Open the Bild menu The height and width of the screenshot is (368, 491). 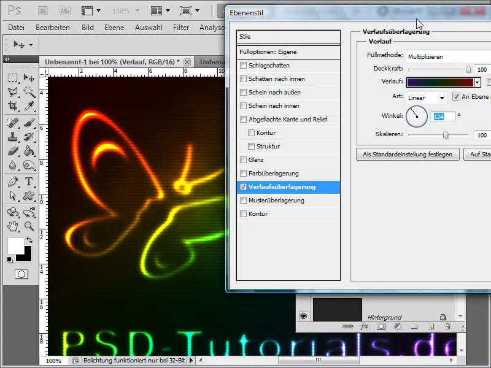pyautogui.click(x=88, y=28)
